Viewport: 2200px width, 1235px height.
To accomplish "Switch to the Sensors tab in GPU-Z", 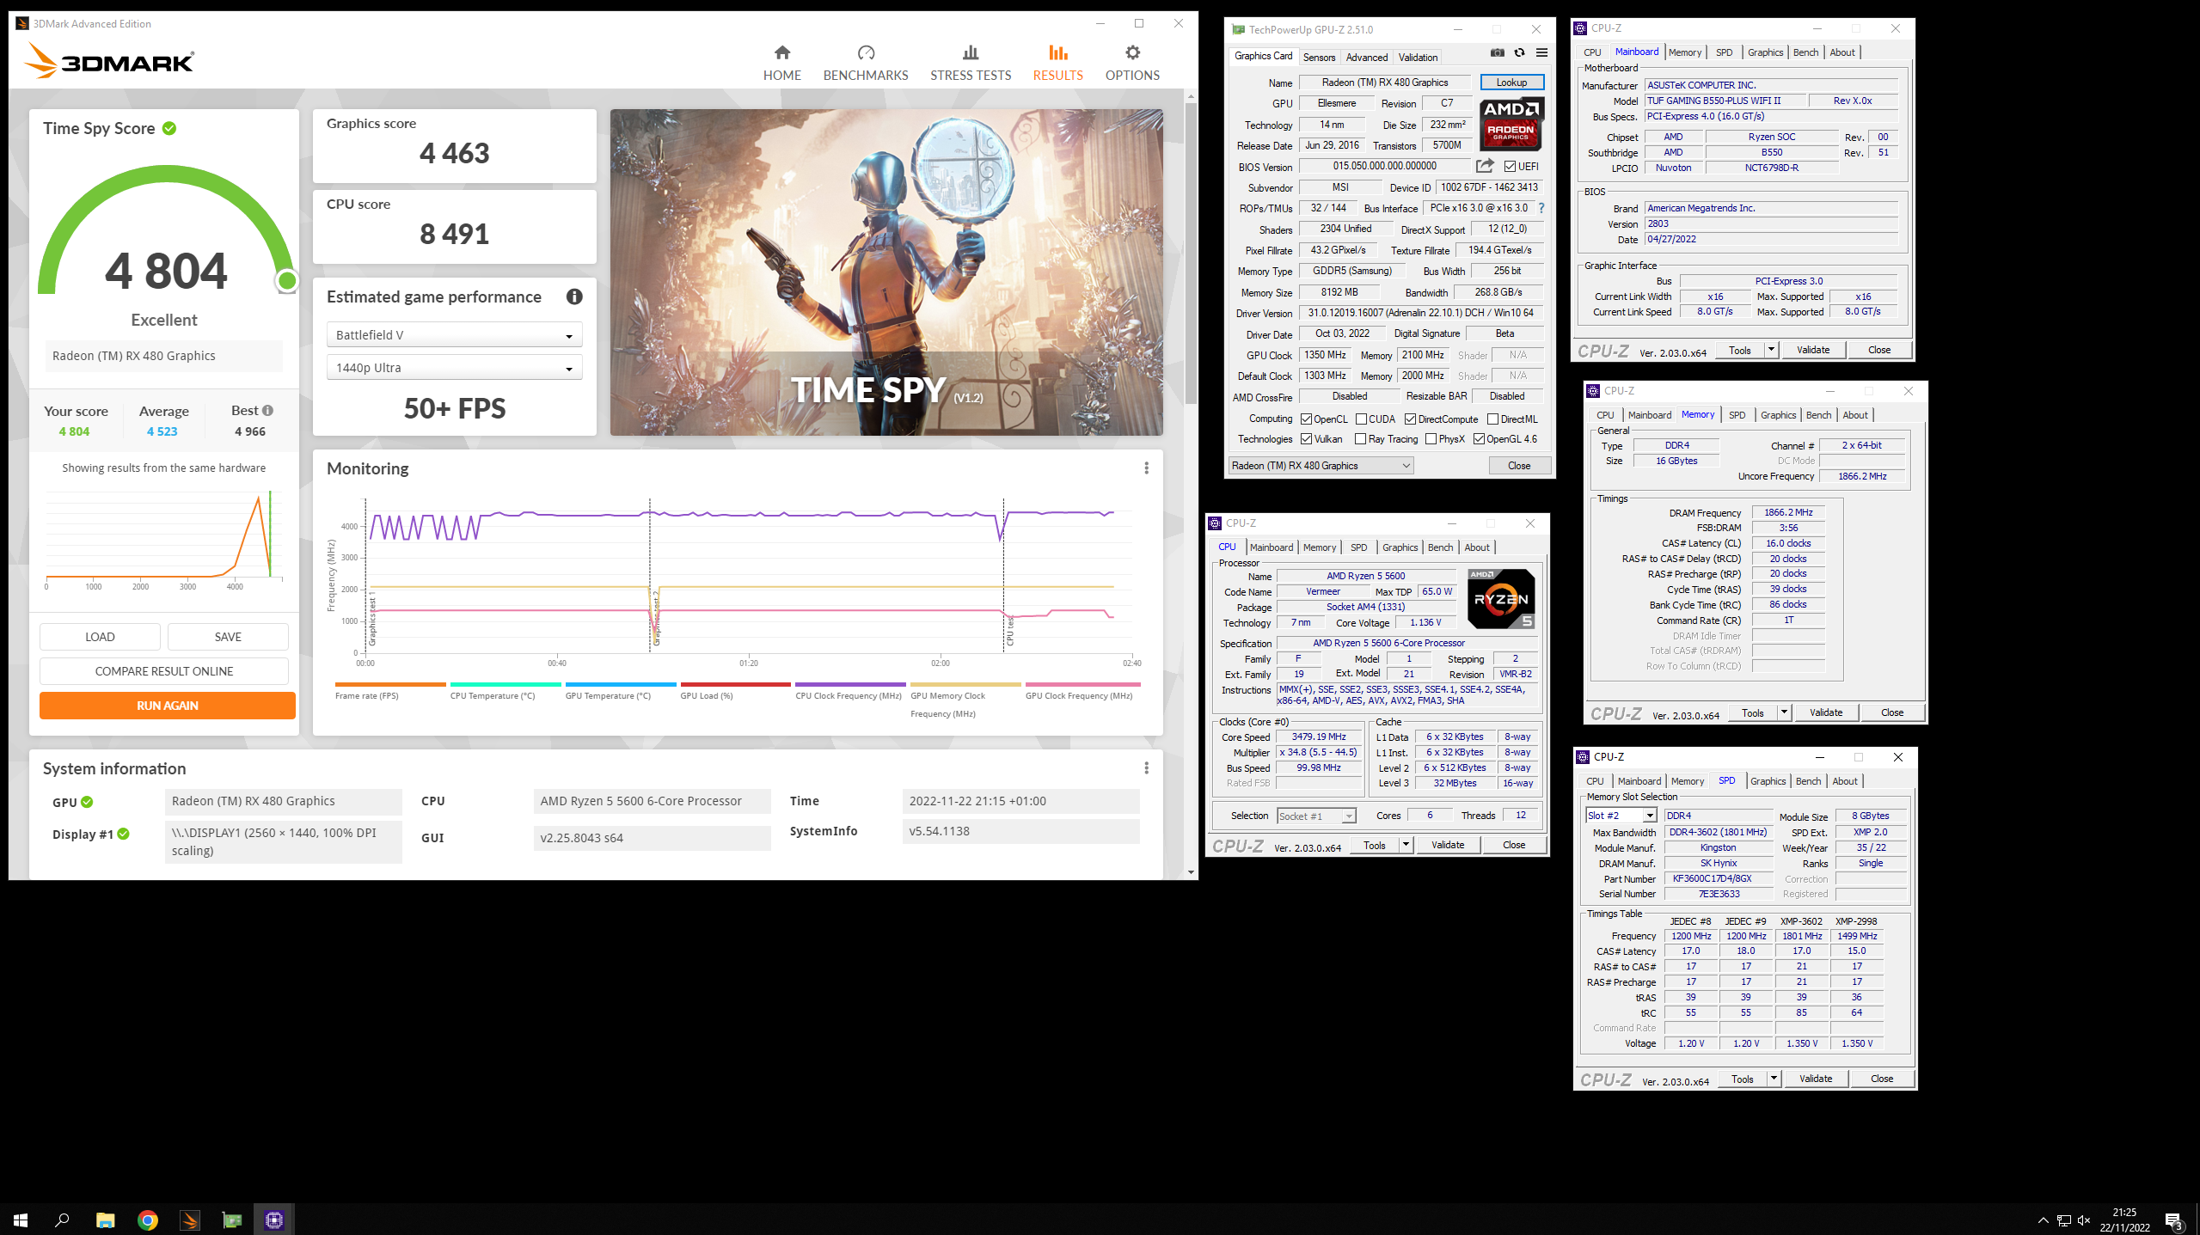I will (x=1319, y=57).
